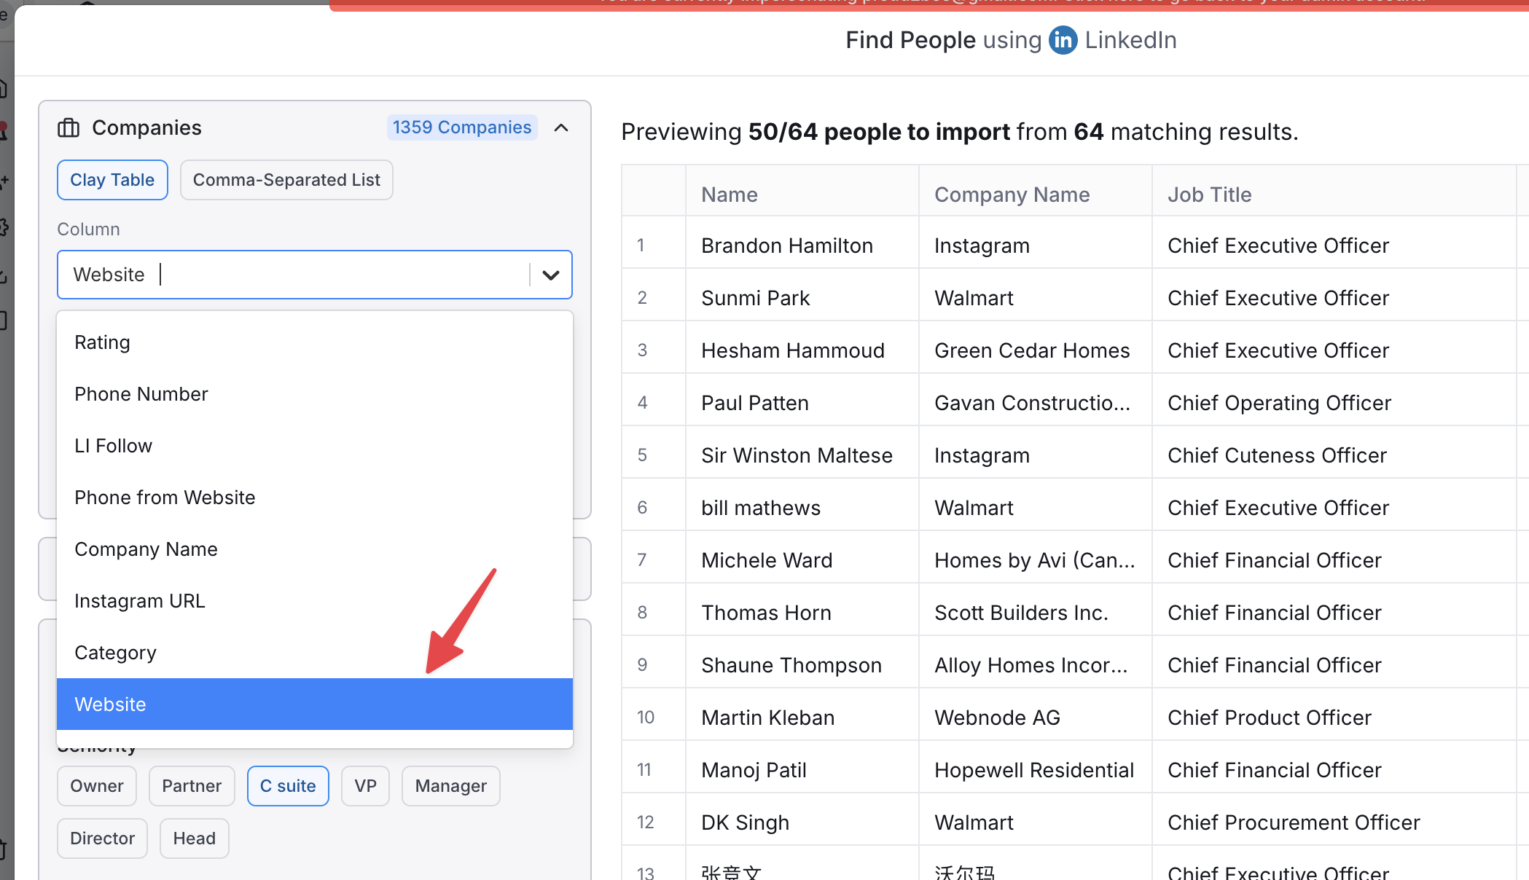The image size is (1529, 880).
Task: Click the 1359 Companies badge
Action: point(462,127)
